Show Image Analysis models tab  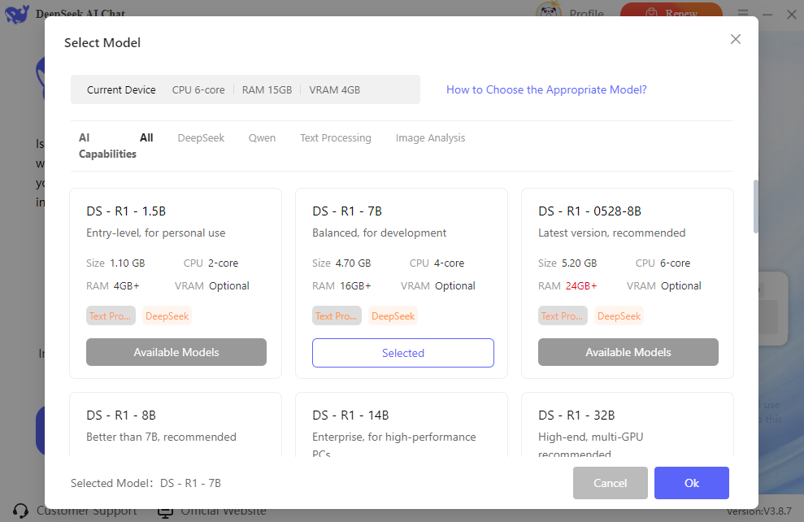coord(430,138)
